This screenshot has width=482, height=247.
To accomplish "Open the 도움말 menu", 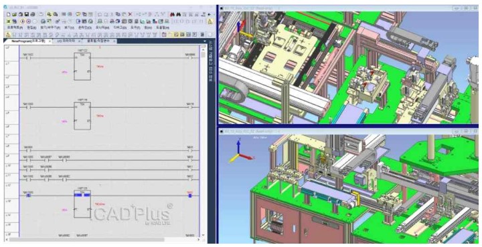I will pos(162,27).
